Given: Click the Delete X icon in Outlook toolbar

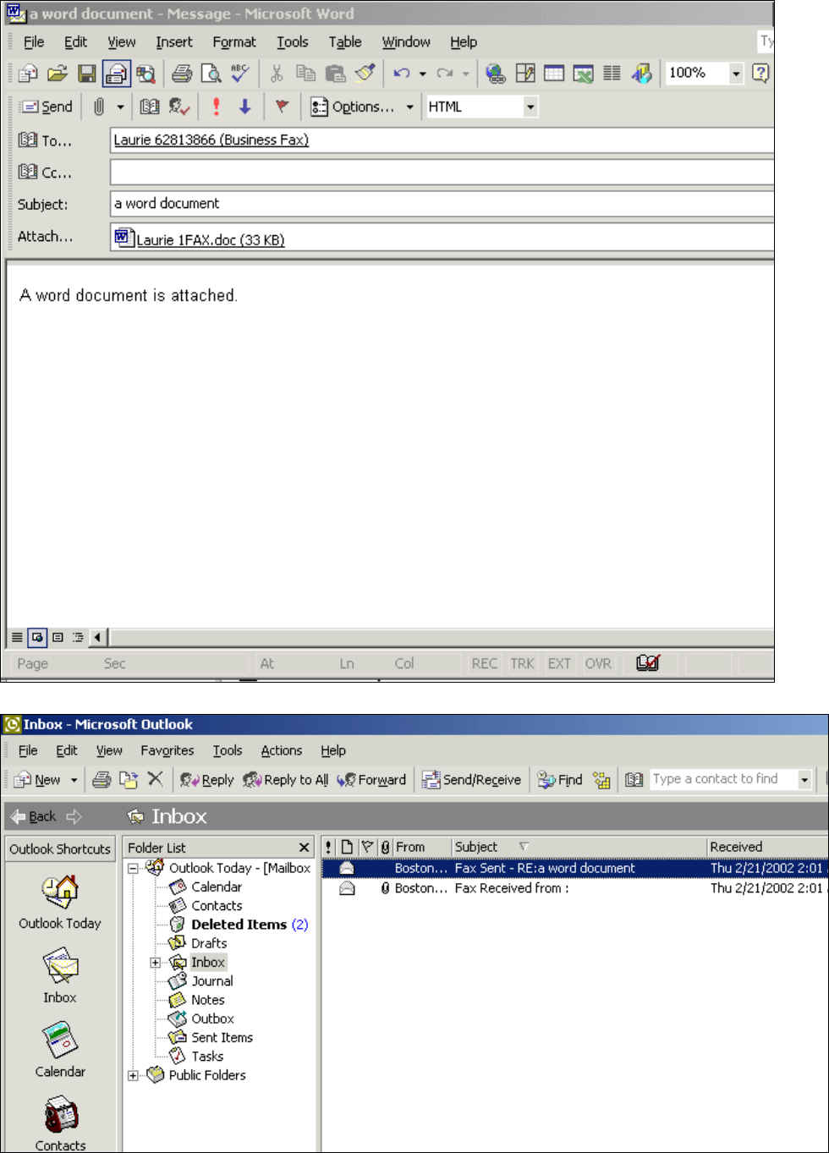Looking at the screenshot, I should pos(156,780).
